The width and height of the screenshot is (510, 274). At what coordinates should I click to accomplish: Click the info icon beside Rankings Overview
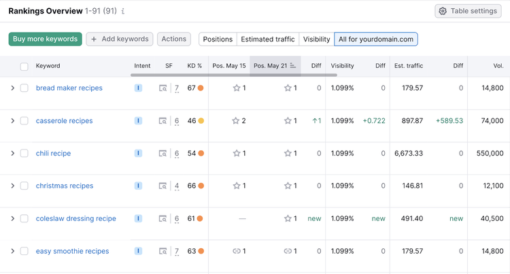(123, 12)
